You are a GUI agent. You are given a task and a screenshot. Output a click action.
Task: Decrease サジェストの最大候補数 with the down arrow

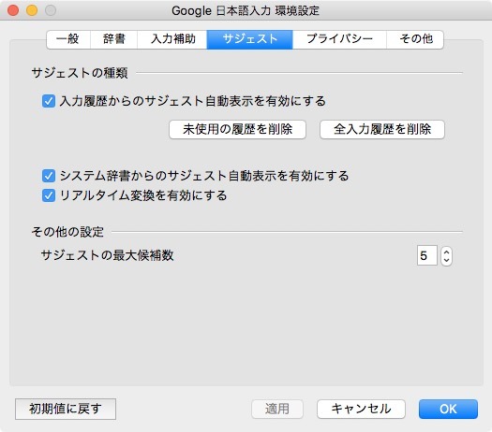446,261
